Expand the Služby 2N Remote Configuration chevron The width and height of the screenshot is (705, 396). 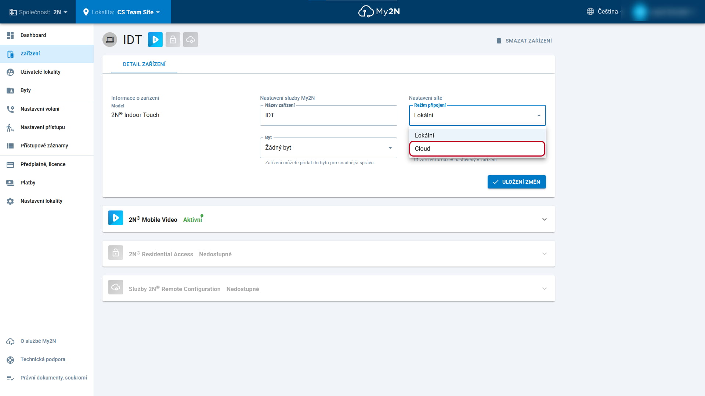click(544, 289)
